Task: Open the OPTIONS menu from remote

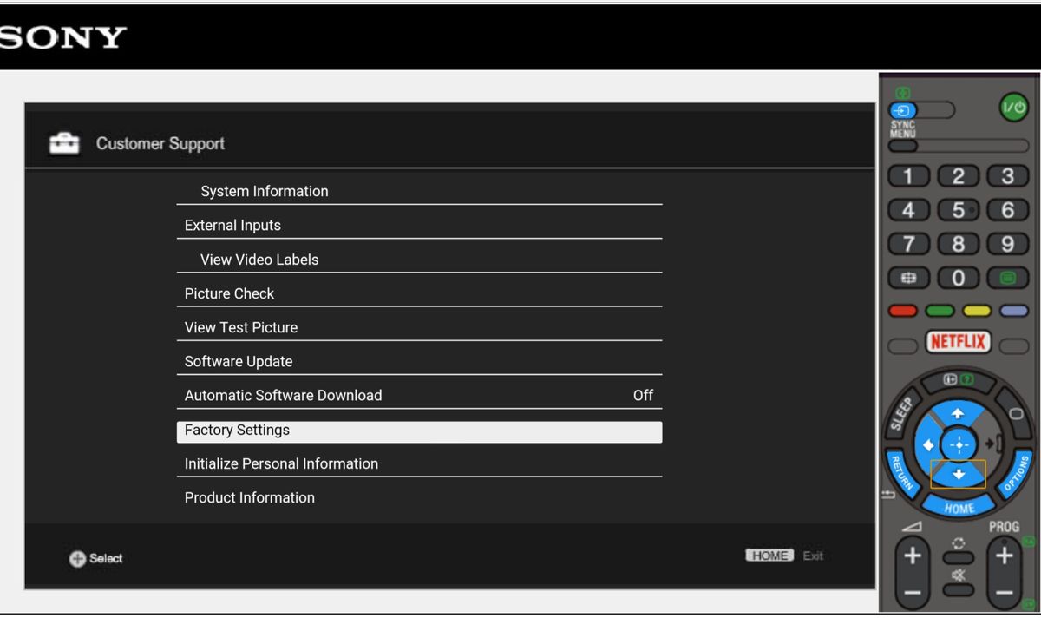Action: [x=1015, y=474]
